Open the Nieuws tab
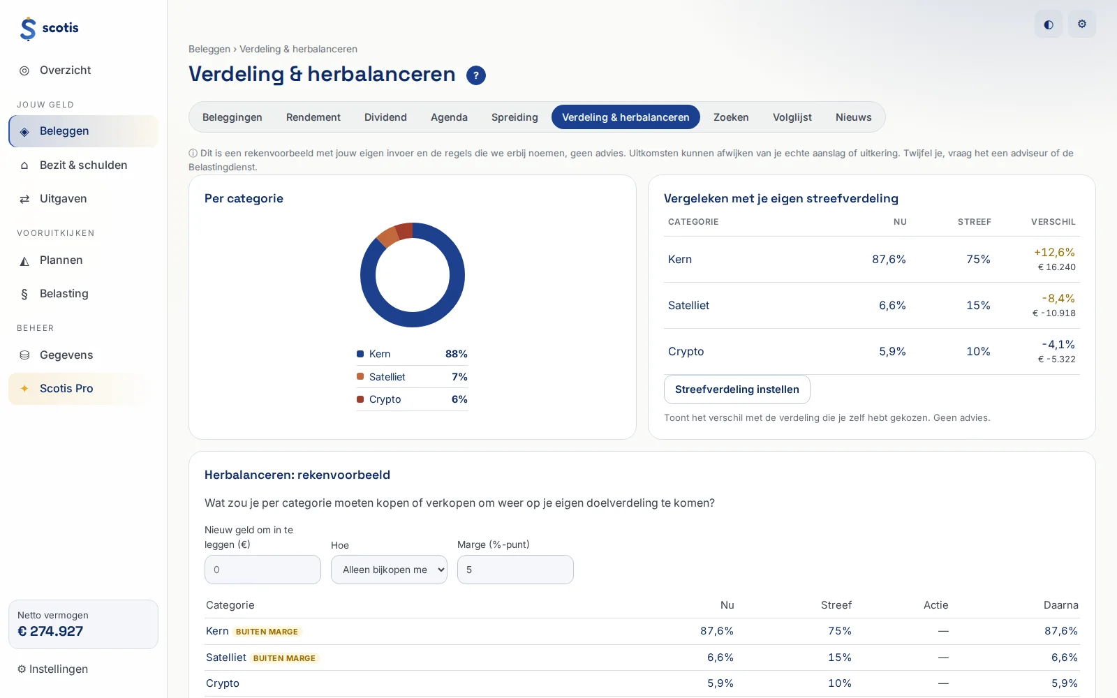The image size is (1117, 698). point(854,117)
